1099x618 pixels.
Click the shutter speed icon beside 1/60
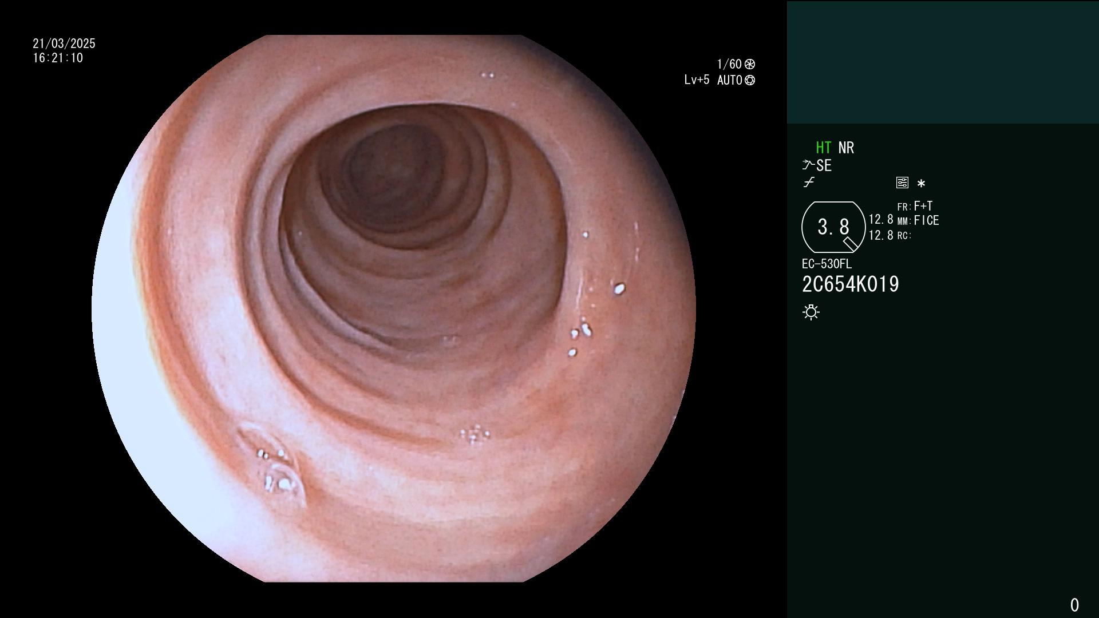click(750, 64)
